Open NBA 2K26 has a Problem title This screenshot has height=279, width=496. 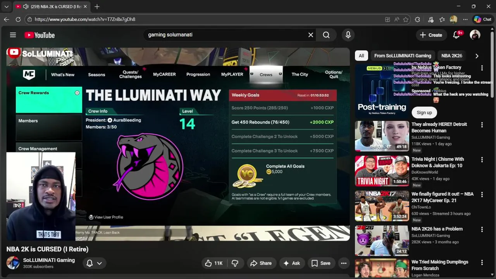pos(437,229)
